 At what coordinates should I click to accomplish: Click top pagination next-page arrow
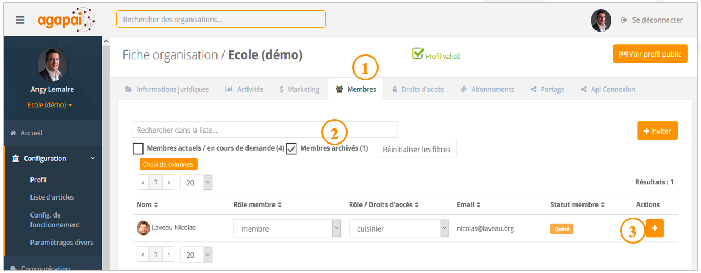tap(169, 182)
